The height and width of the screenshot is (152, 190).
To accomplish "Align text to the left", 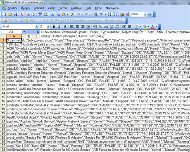I will [71, 26].
